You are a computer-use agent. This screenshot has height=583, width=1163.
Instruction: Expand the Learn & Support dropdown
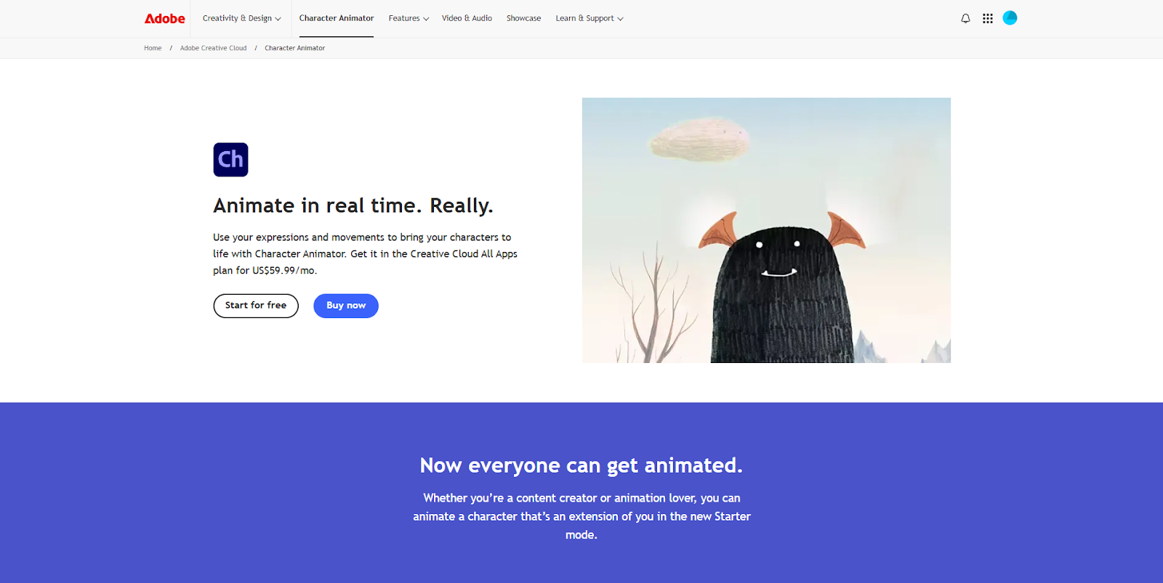589,18
